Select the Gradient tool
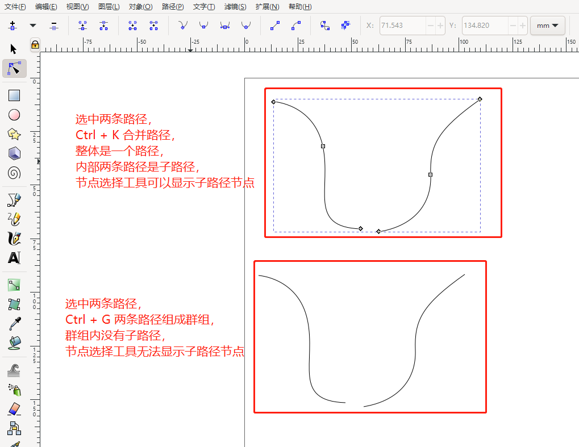This screenshot has height=447, width=579. tap(14, 285)
